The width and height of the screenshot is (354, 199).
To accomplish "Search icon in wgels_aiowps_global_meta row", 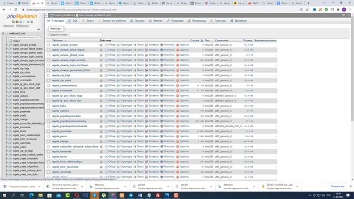I will (x=135, y=55).
